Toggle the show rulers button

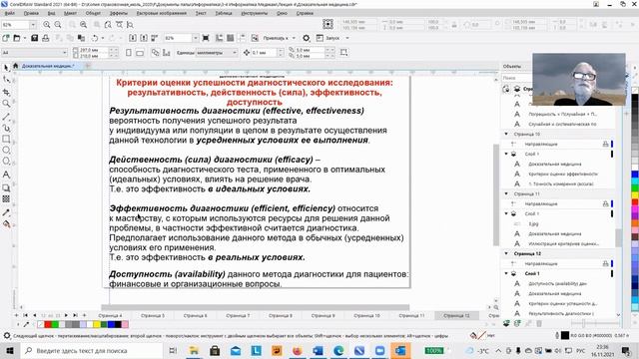pos(220,38)
